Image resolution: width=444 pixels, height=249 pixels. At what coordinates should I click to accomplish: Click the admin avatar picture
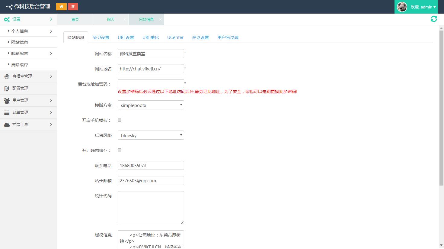[x=402, y=7]
